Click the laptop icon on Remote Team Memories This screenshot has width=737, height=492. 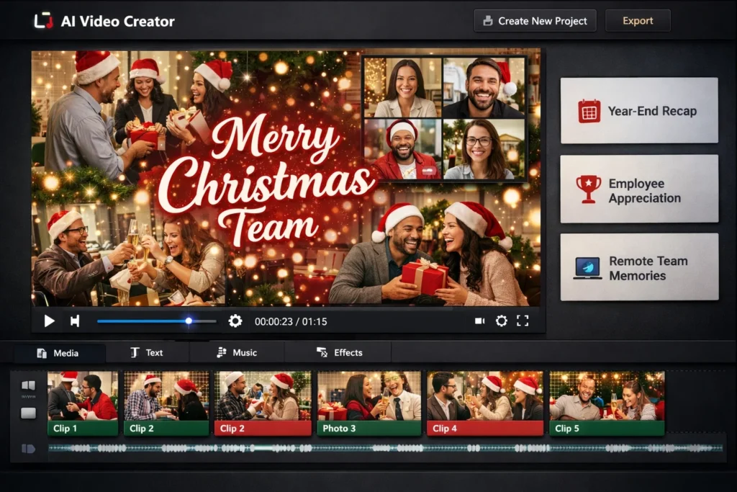587,267
